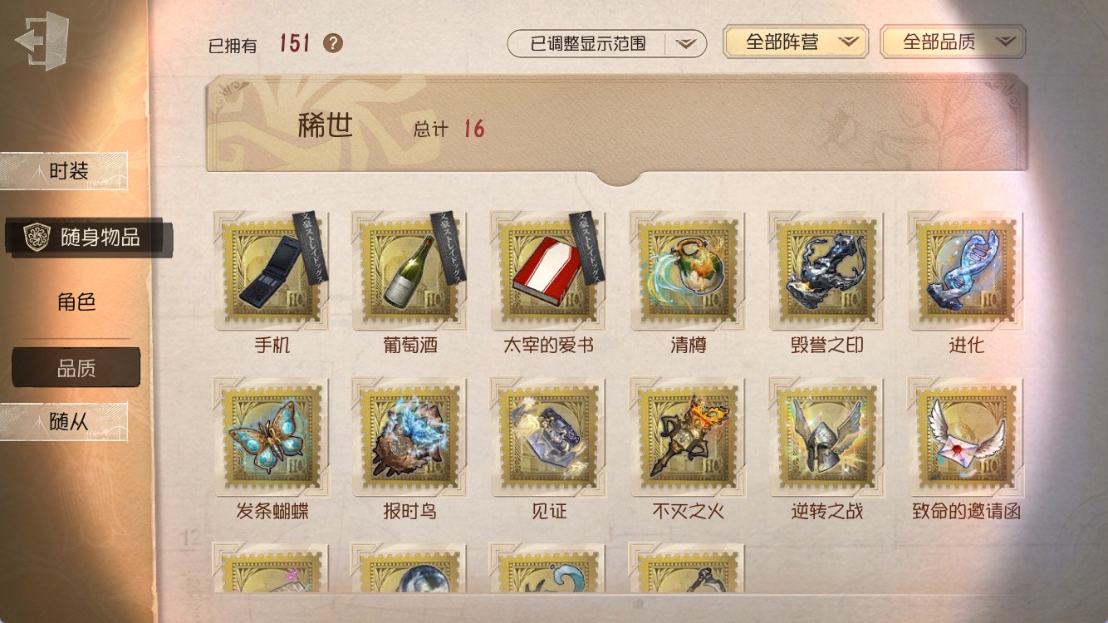Choose the 太宰的爱书 red book item

pos(548,271)
